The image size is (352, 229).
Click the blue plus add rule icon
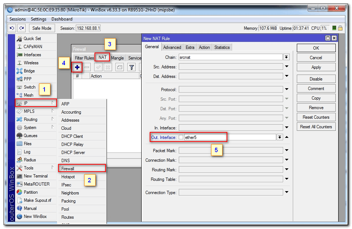[x=77, y=67]
